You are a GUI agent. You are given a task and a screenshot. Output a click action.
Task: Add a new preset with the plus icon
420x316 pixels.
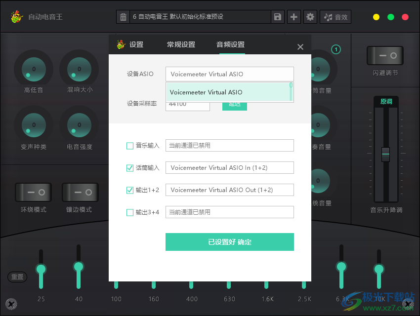pos(294,16)
